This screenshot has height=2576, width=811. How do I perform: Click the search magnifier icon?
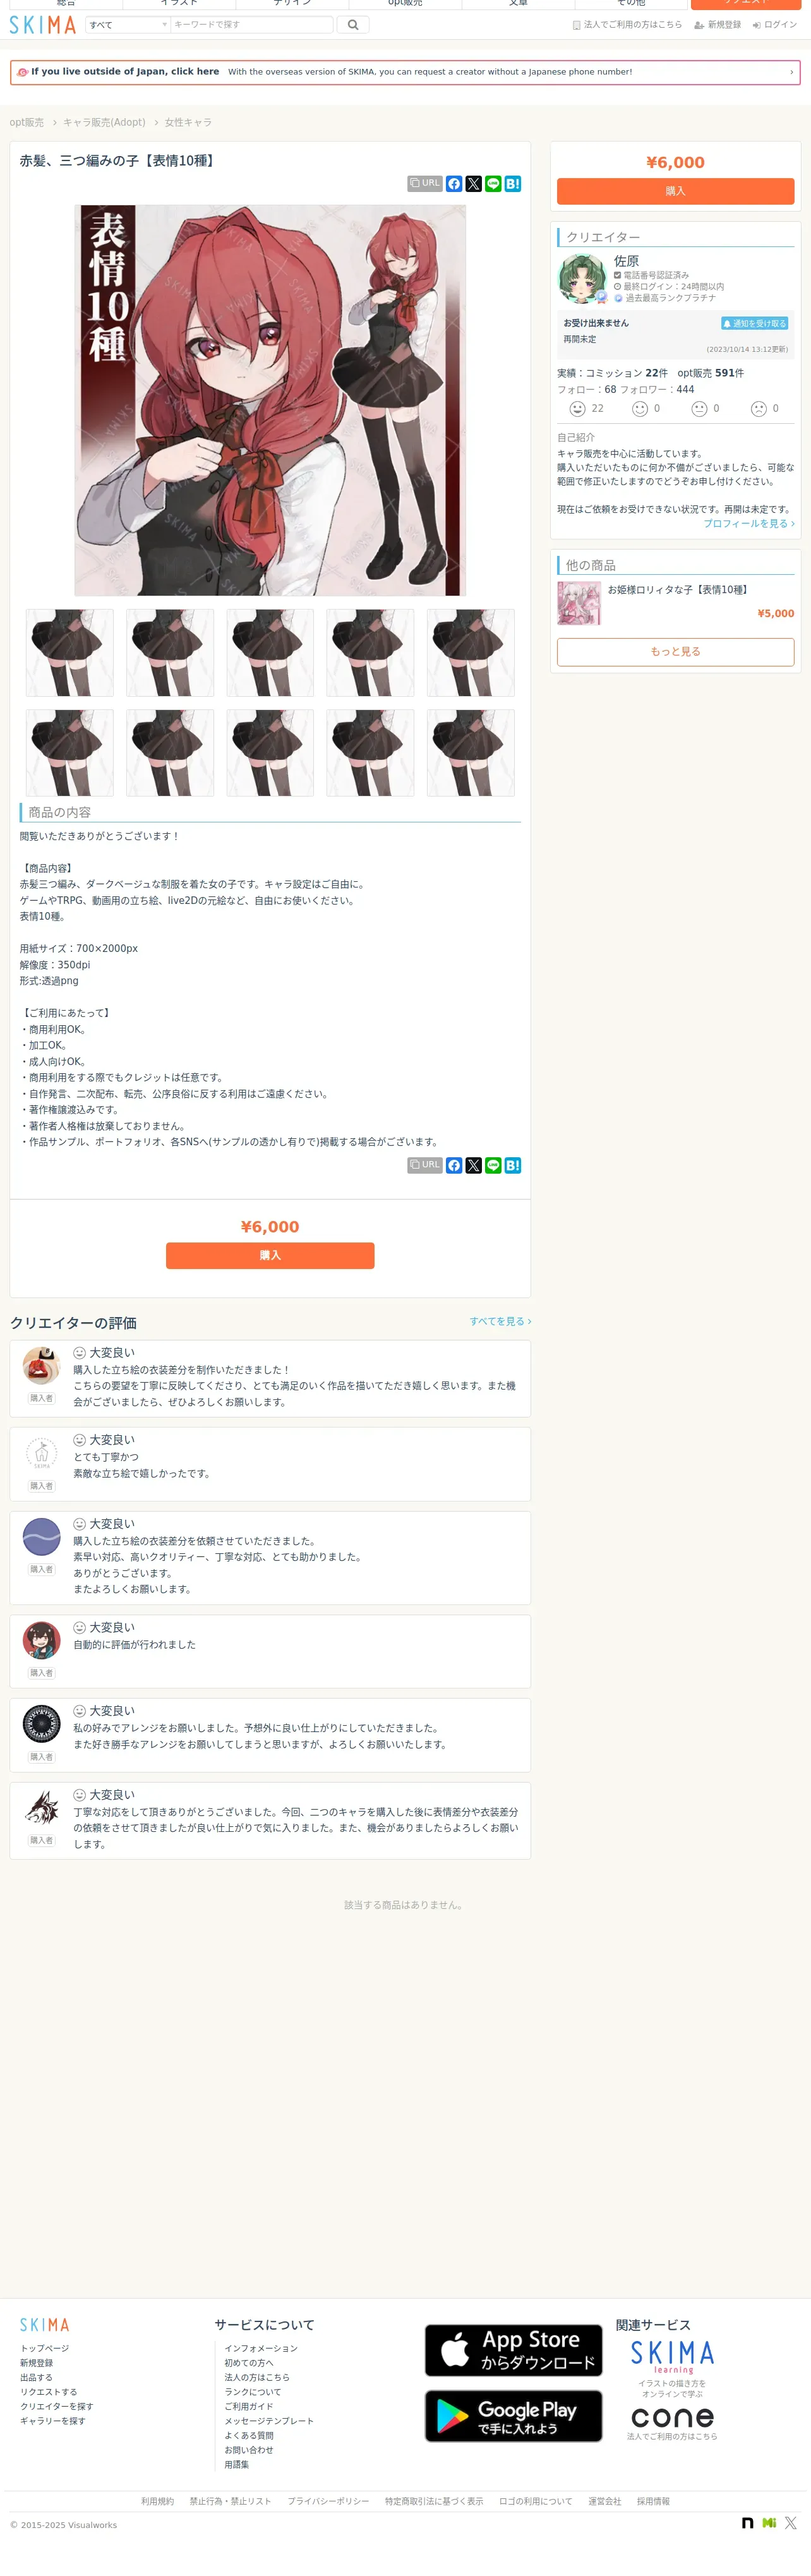click(x=353, y=25)
